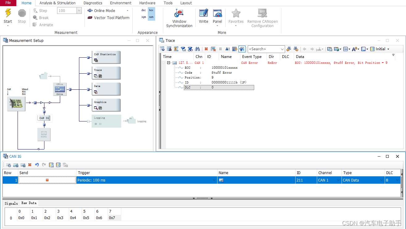Click the Trace pause icon

220,49
